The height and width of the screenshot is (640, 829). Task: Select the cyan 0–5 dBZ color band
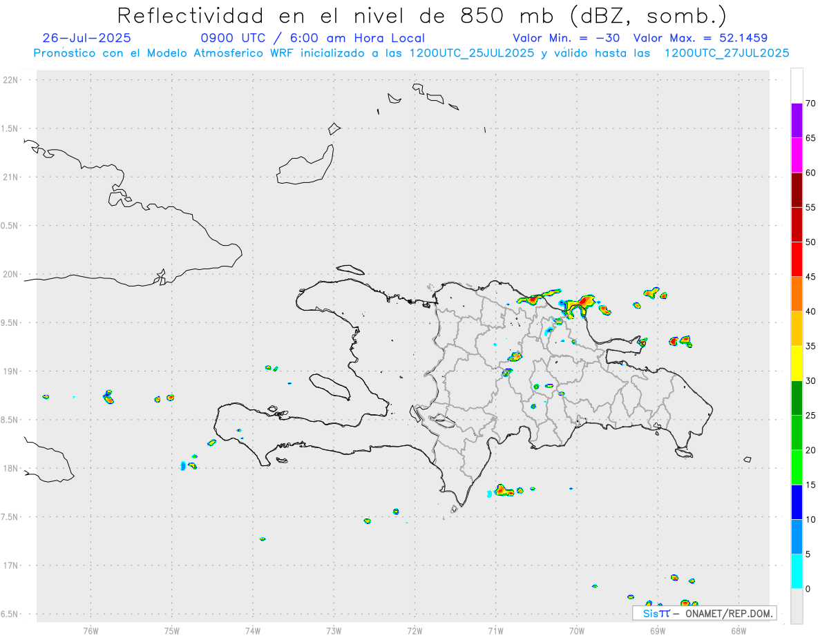(x=797, y=572)
